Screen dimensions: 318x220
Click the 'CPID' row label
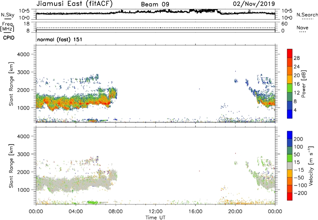pyautogui.click(x=9, y=38)
